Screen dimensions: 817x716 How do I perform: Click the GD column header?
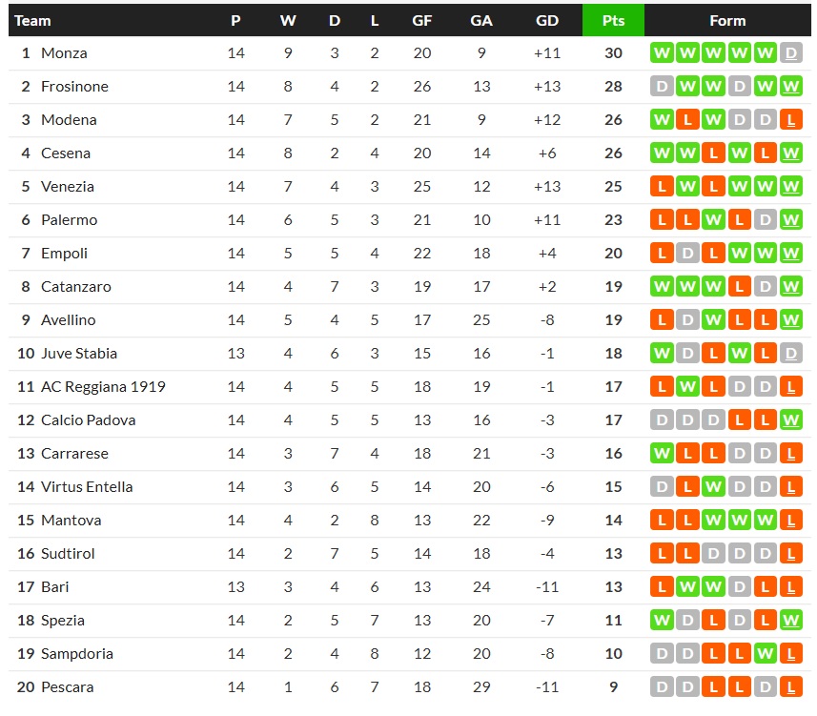point(547,21)
